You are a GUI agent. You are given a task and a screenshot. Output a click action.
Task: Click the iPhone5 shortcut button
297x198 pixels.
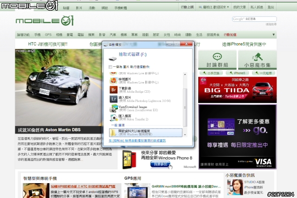pyautogui.click(x=237, y=73)
